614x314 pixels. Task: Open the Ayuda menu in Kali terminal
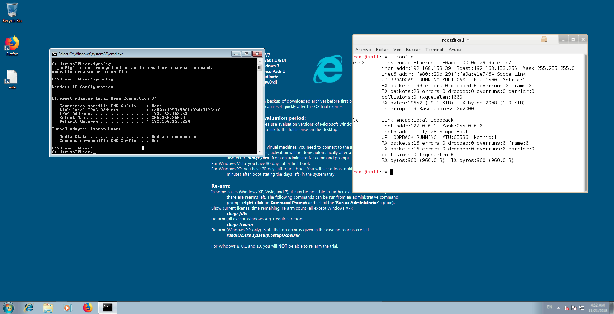(x=455, y=50)
